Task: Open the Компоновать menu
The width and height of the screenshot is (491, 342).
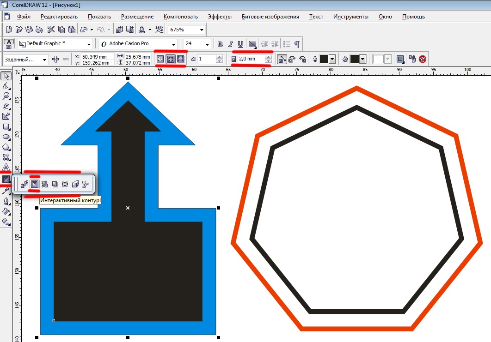Action: tap(181, 17)
